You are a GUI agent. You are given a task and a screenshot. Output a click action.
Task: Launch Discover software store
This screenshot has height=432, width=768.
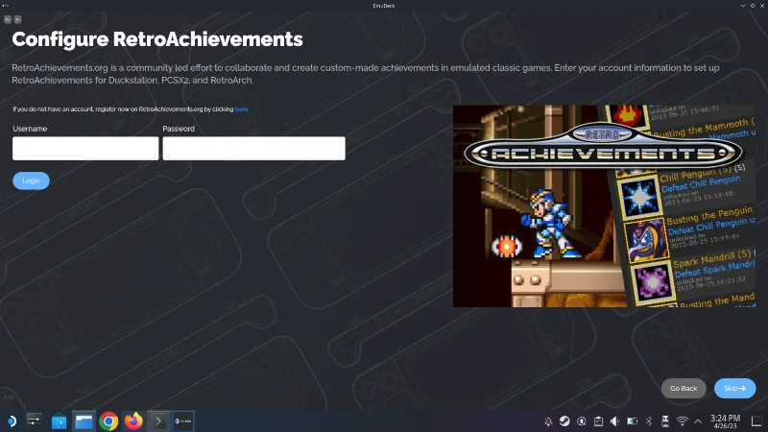click(59, 421)
